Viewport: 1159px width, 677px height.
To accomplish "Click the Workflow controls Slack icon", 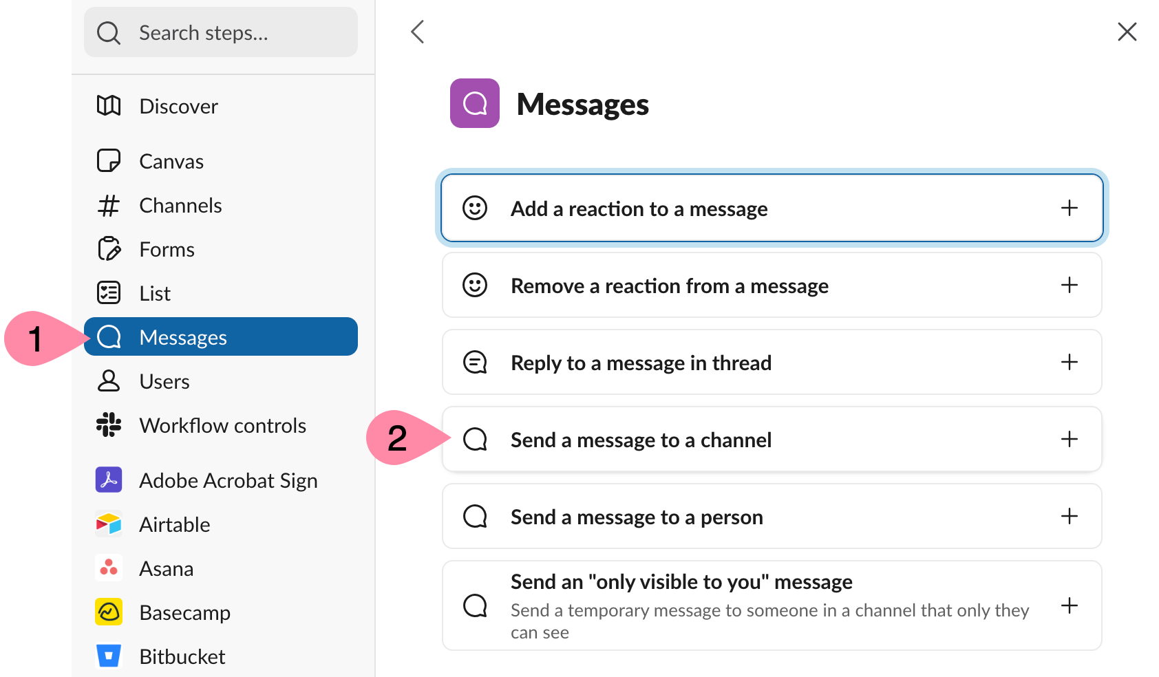I will point(109,425).
